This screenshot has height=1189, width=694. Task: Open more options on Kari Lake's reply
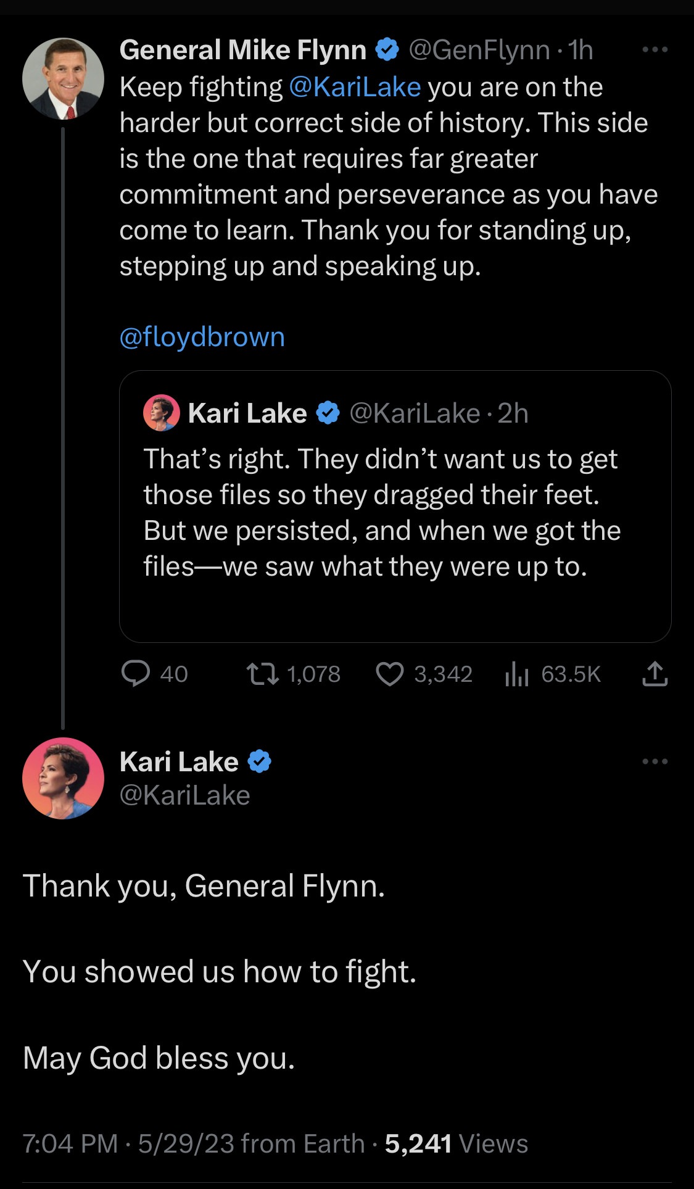pos(655,761)
